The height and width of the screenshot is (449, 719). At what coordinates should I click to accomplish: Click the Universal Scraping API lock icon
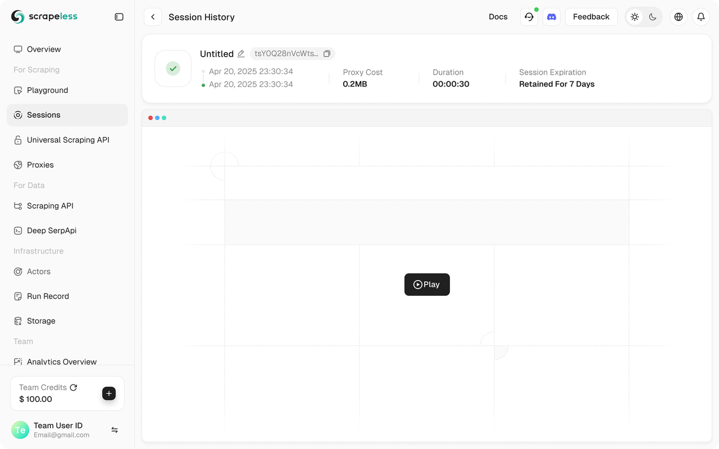tap(18, 140)
